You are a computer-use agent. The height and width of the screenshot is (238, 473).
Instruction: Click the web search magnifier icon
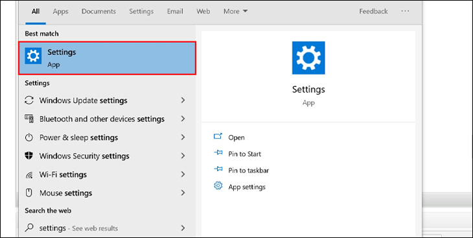pyautogui.click(x=29, y=228)
